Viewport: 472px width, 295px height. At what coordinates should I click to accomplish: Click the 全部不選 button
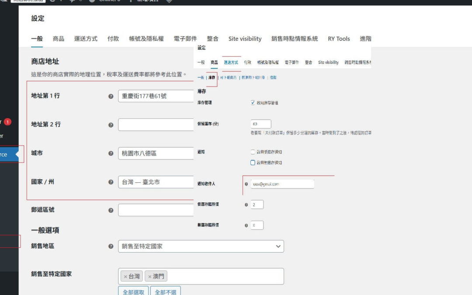click(x=166, y=292)
